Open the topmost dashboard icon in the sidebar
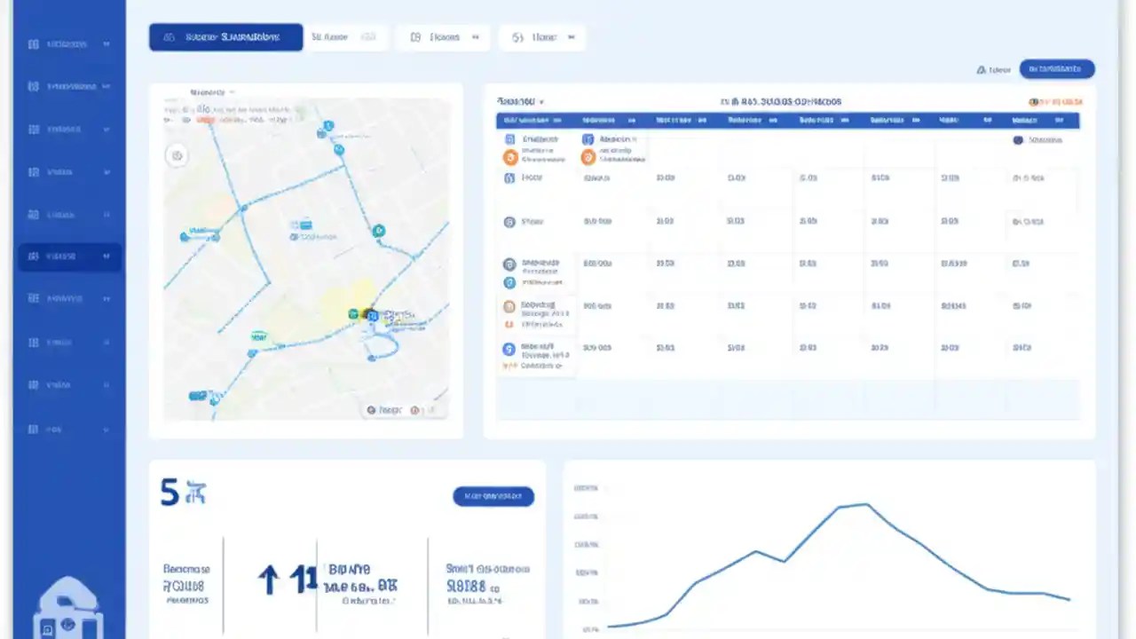Image resolution: width=1136 pixels, height=639 pixels. tap(33, 43)
